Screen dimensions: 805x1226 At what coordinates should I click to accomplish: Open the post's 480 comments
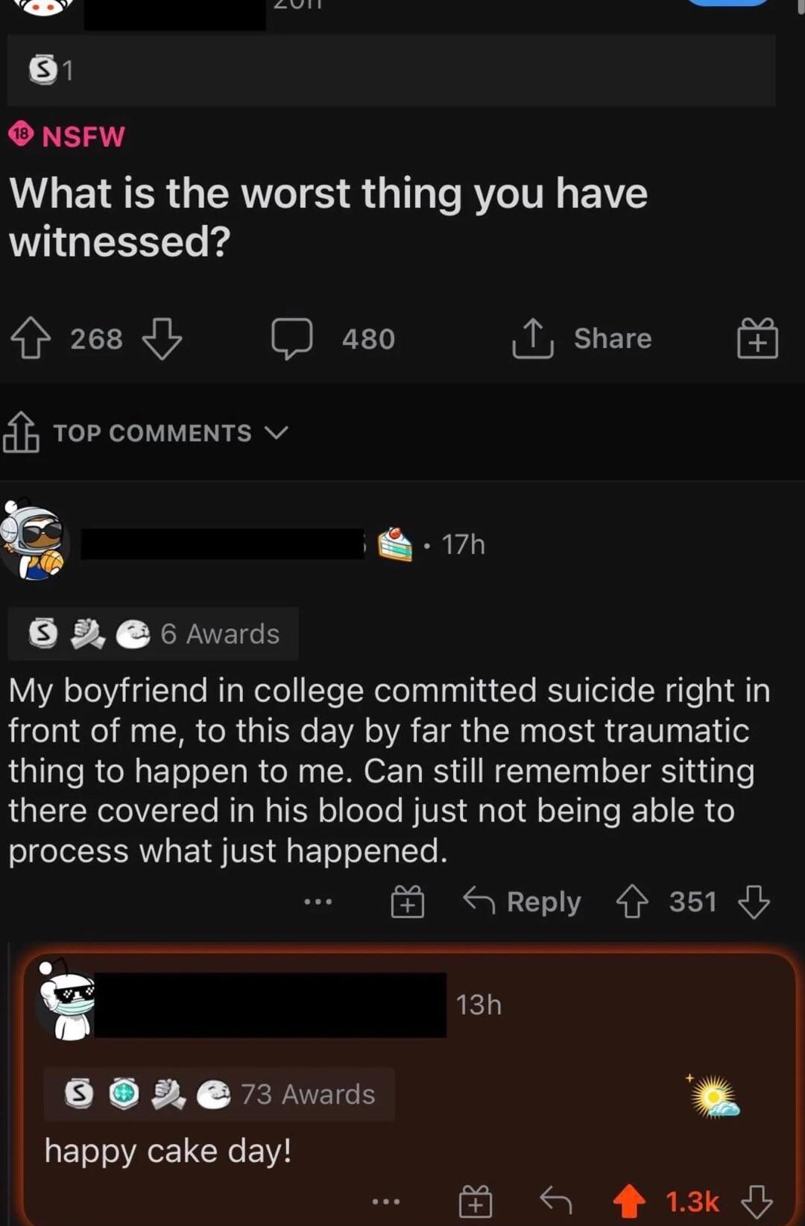[x=333, y=339]
